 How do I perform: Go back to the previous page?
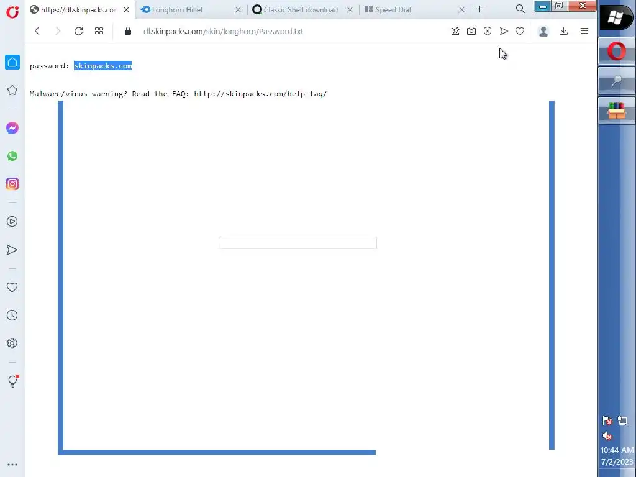coord(37,31)
